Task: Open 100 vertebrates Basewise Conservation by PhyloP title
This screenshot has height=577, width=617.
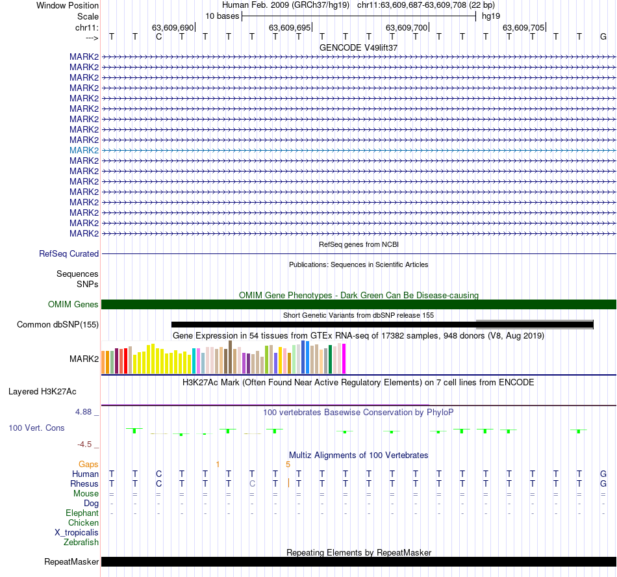Action: [x=359, y=413]
